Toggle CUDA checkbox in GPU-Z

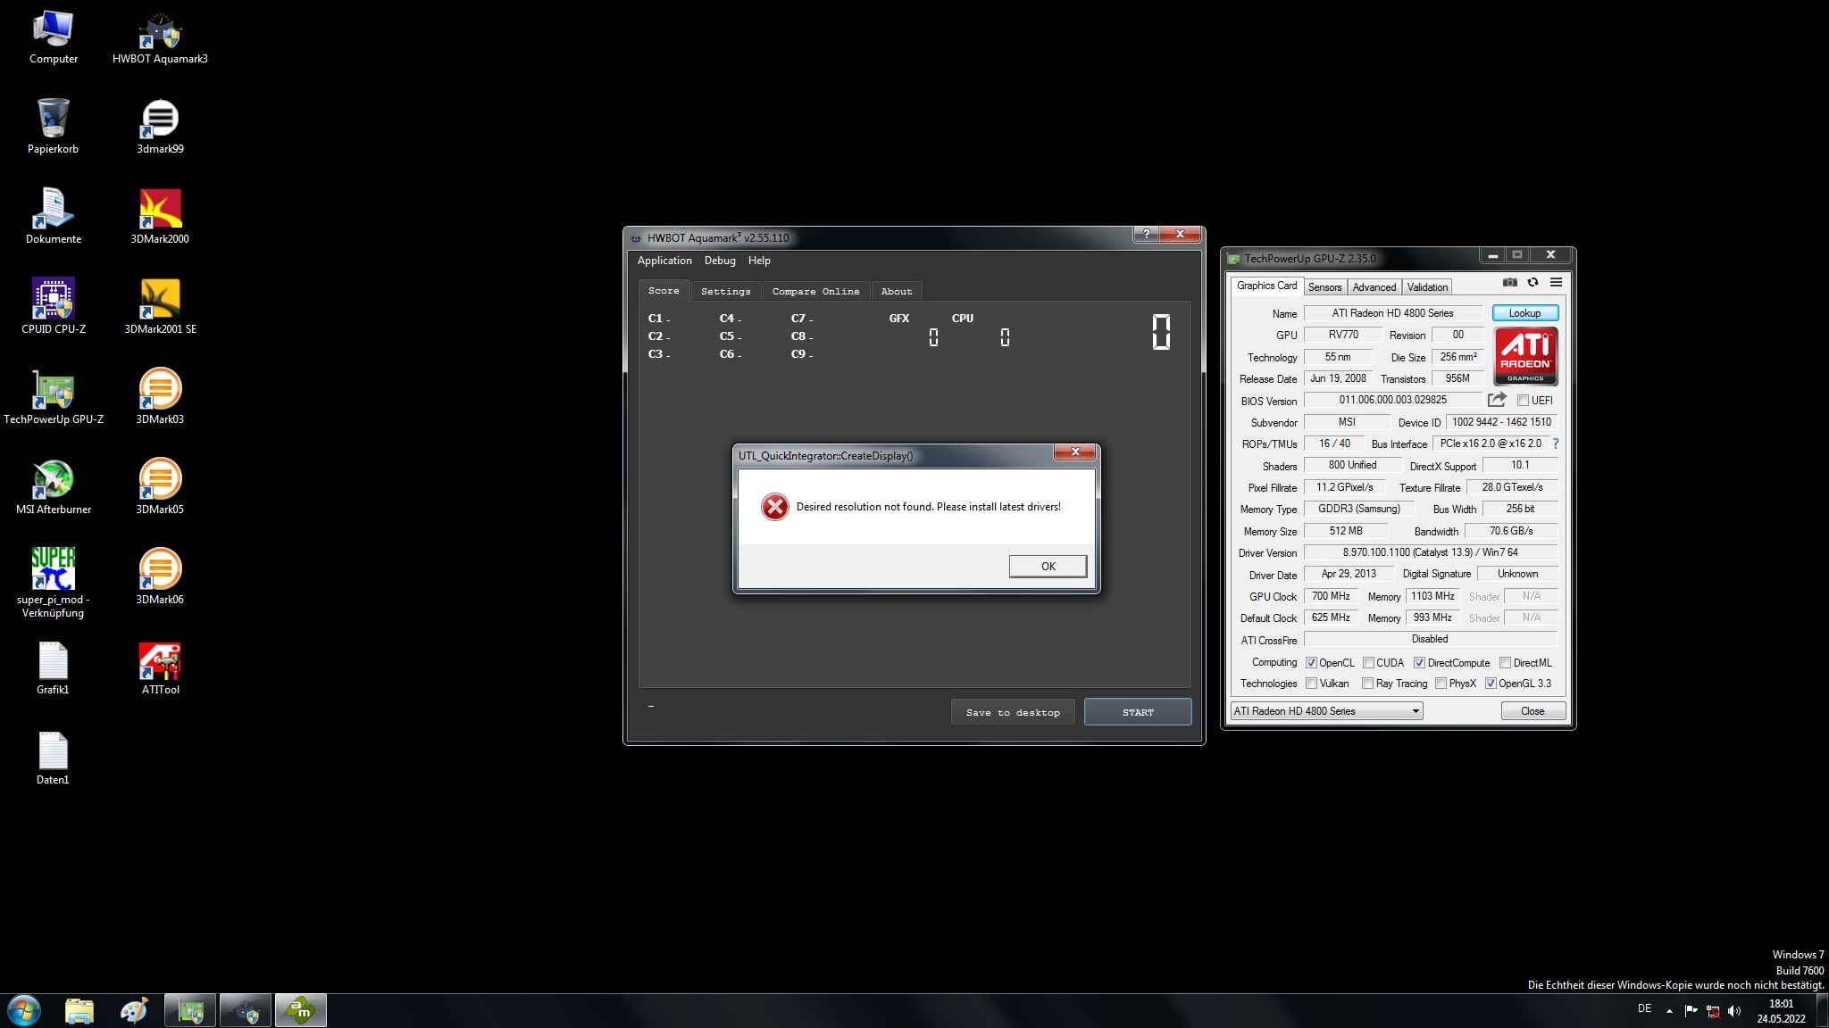pos(1368,663)
